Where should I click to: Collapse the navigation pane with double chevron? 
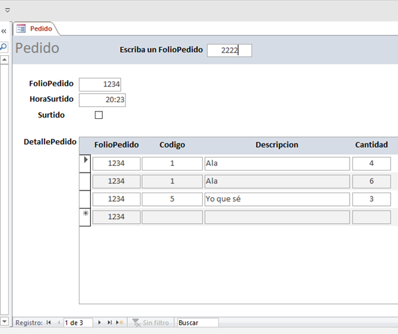(x=3, y=31)
